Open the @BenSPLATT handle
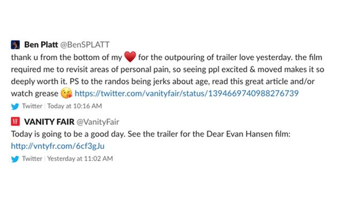 pos(85,45)
